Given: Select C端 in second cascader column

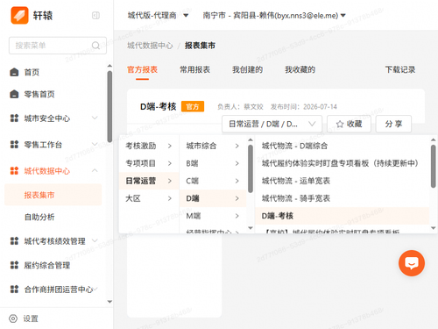Looking at the screenshot, I should (x=213, y=181).
